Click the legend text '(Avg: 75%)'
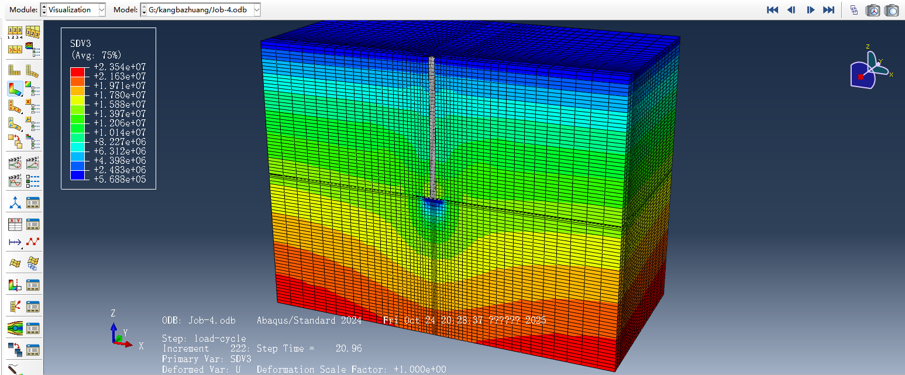This screenshot has width=905, height=375. (97, 54)
